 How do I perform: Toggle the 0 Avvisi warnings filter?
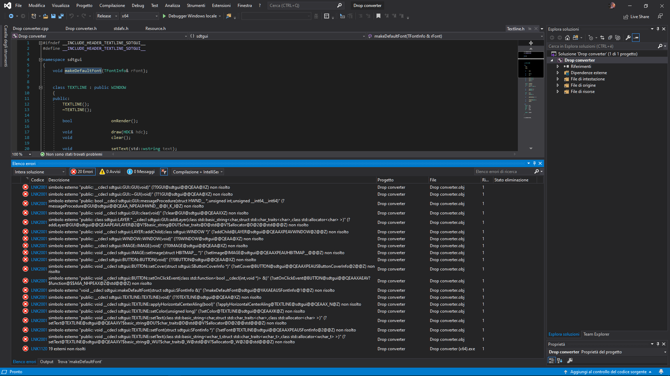click(x=110, y=172)
